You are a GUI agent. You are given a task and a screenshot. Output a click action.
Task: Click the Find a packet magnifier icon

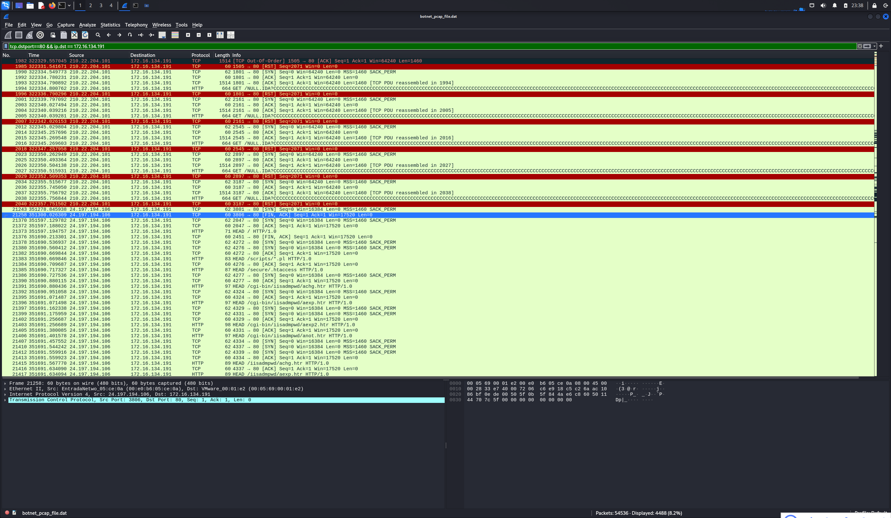98,35
